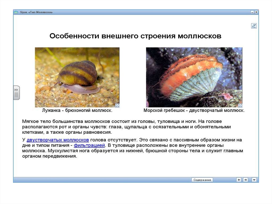Follow the двустворчатых моллюсков link

(58, 140)
